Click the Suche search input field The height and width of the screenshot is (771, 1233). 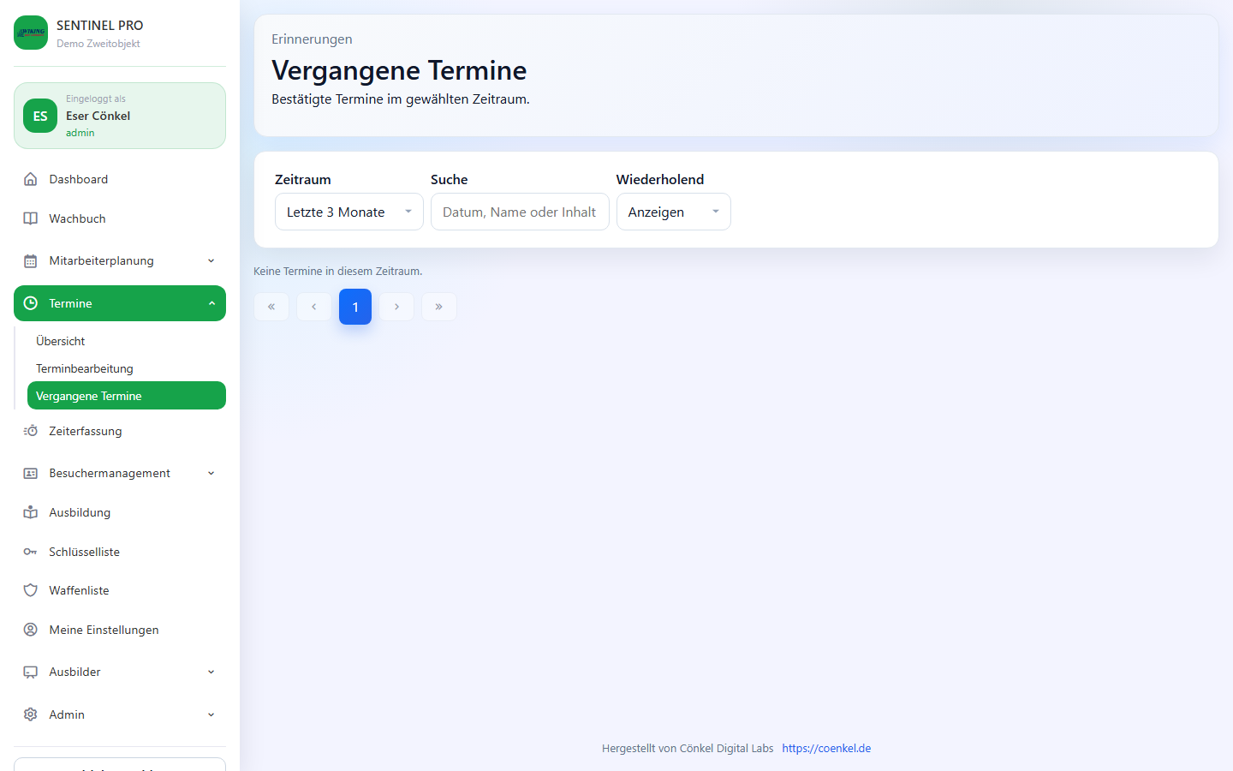pos(520,212)
